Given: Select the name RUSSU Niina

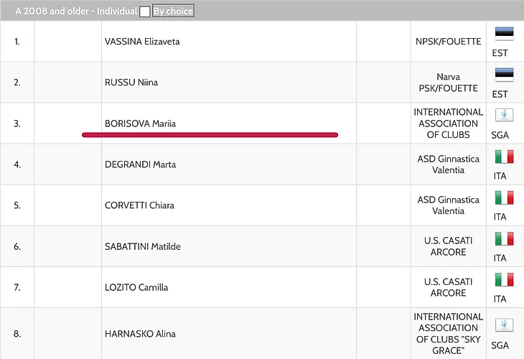Looking at the screenshot, I should pos(131,83).
